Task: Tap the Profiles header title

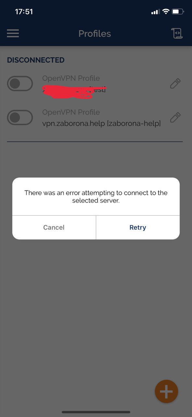Action: (95, 34)
